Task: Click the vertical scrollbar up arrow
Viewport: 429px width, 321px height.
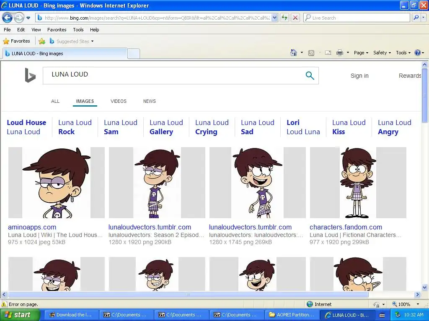Action: coord(425,65)
